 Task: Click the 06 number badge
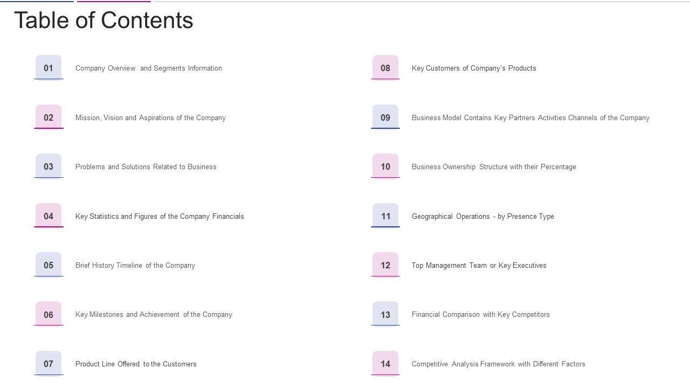(x=49, y=315)
